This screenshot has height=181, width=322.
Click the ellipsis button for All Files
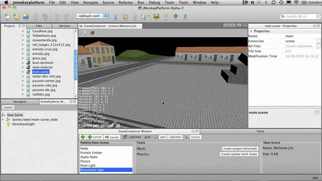[319, 46]
